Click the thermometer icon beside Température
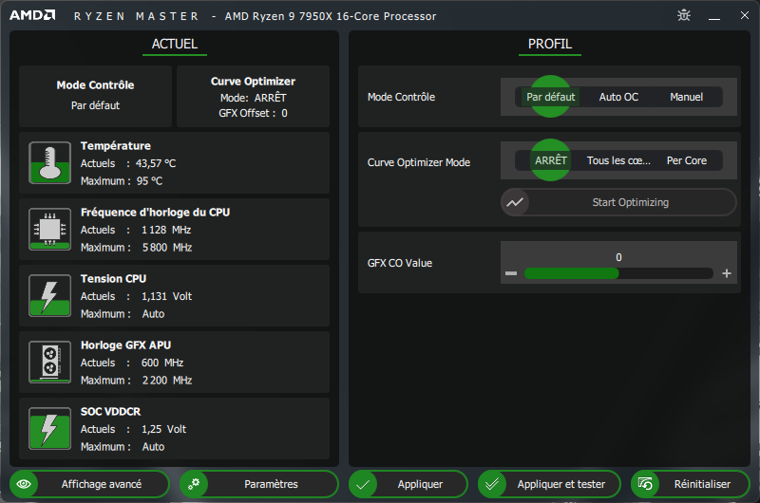Screen dimensions: 760x503 pos(50,162)
